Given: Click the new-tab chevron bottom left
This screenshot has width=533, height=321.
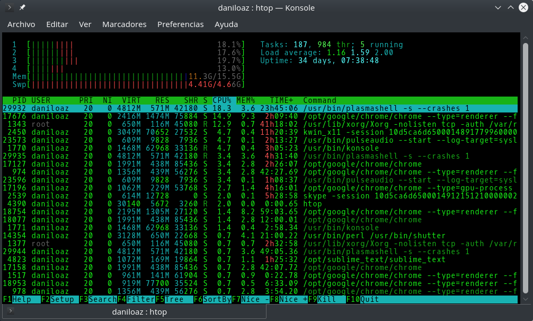Looking at the screenshot, I should point(10,312).
